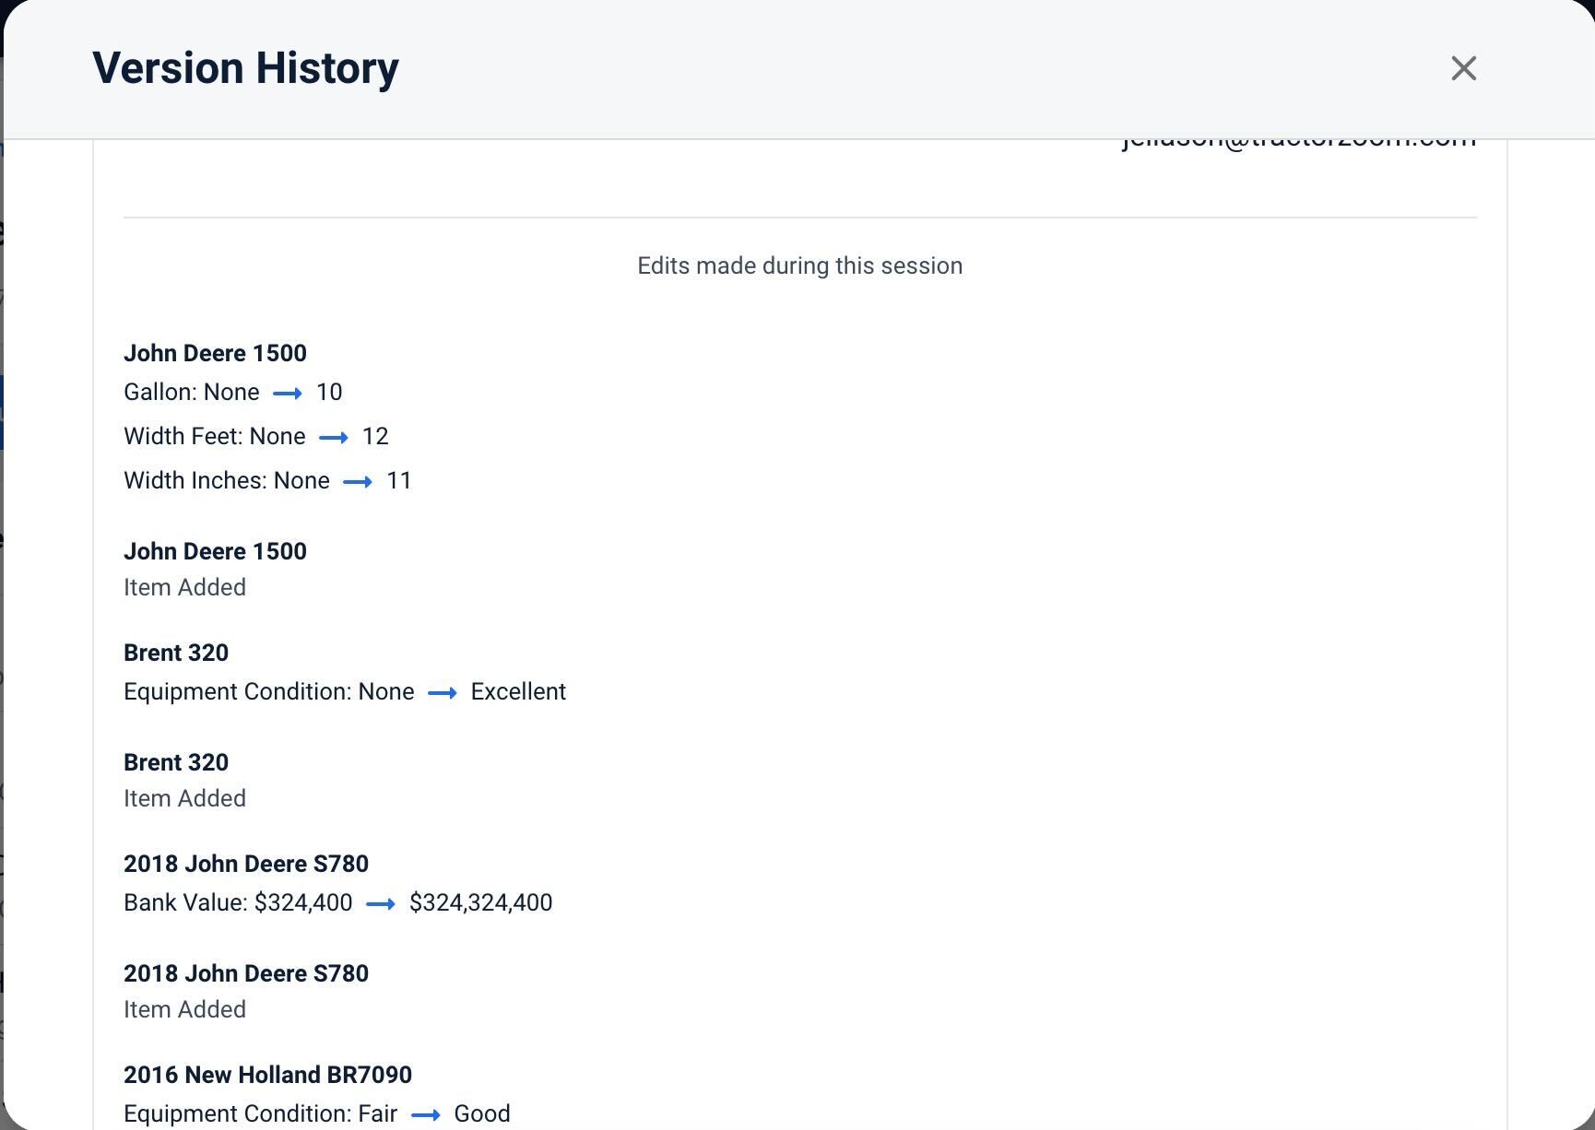Screen dimensions: 1595x1130
Task: Select Item Added under 2018 John Deere S780
Action: tap(184, 1009)
